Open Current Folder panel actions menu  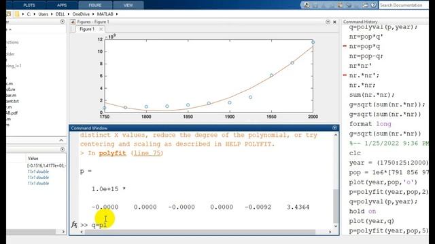tap(63, 22)
